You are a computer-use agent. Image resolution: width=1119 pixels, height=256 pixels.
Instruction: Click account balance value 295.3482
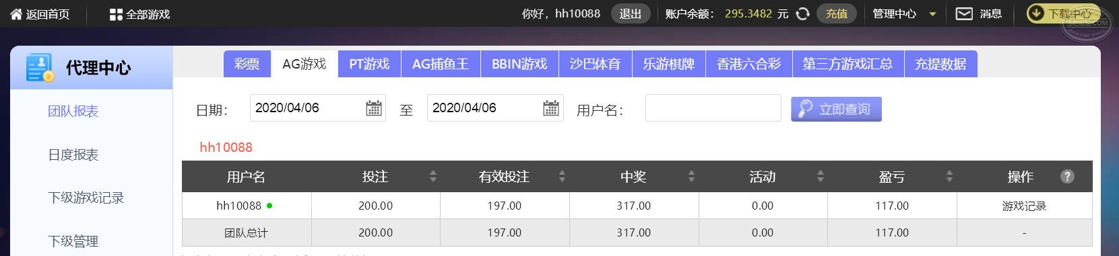[x=748, y=13]
